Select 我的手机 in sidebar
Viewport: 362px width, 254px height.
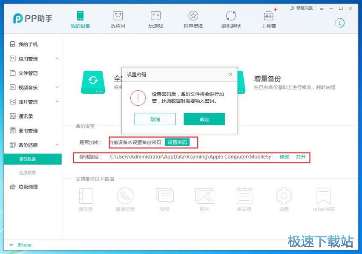28,44
